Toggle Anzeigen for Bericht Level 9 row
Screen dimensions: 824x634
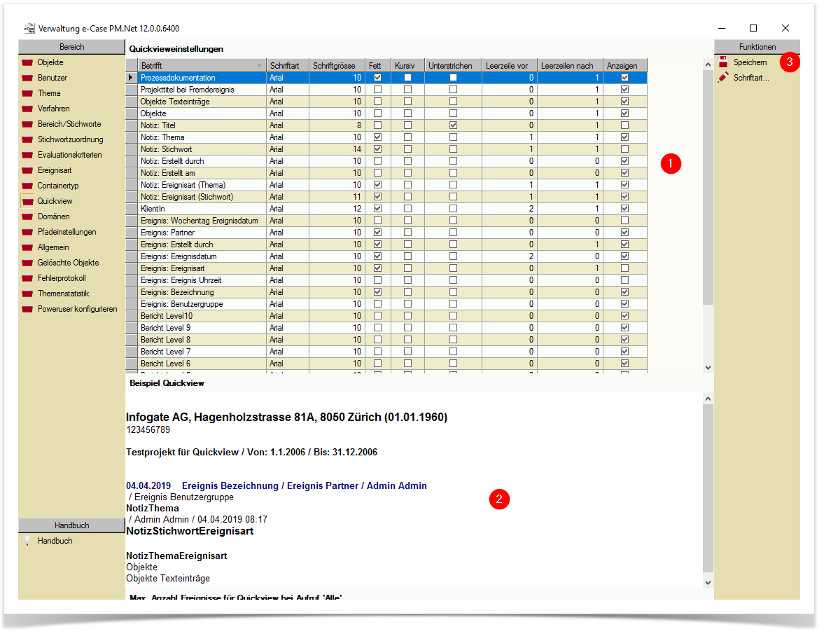pyautogui.click(x=624, y=328)
